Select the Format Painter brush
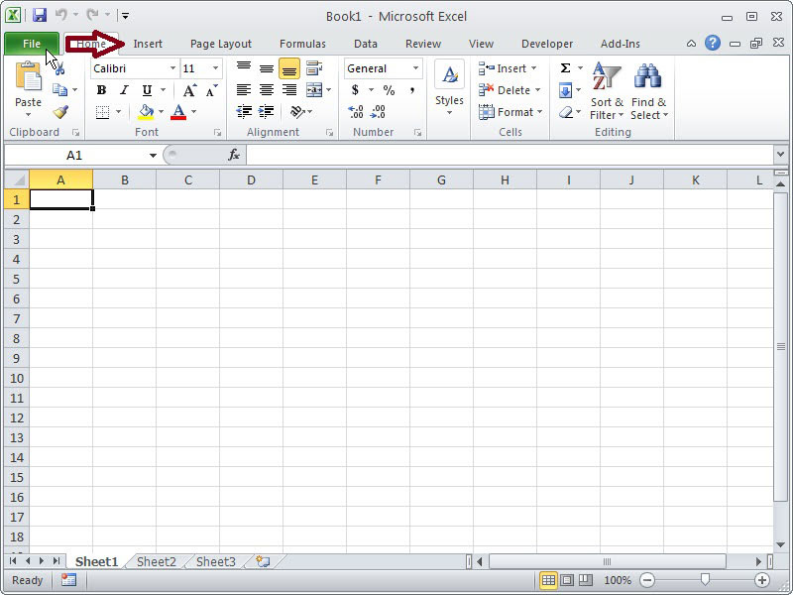Screen dimensions: 793x595 click(x=60, y=112)
